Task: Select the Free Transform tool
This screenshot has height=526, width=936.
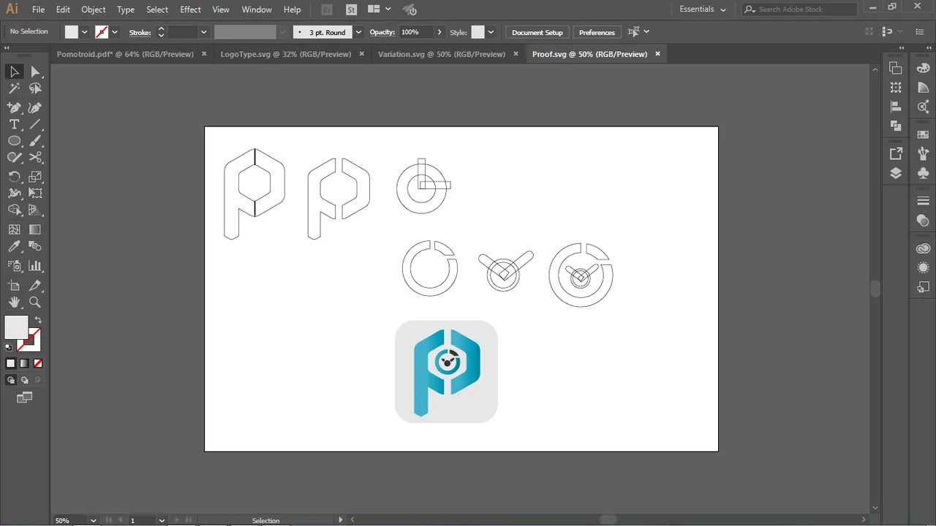Action: click(35, 194)
